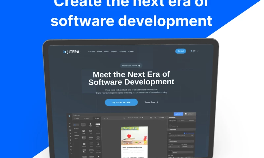The width and height of the screenshot is (264, 158).
Task: Open the Text Size dropdown
Action: click(x=174, y=147)
